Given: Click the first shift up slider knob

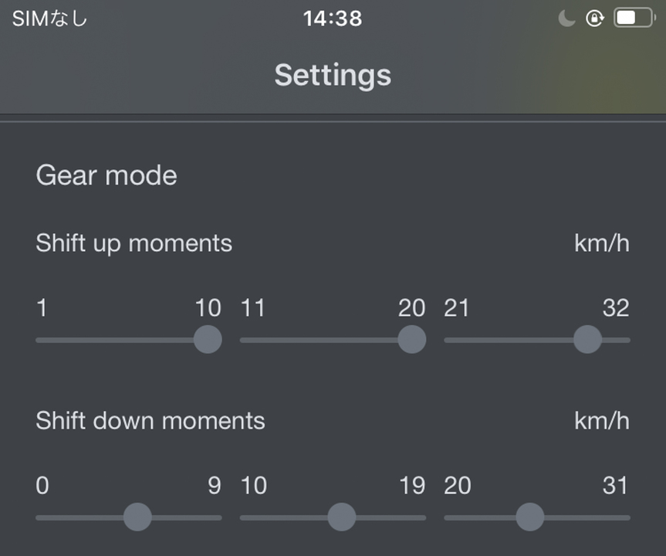Looking at the screenshot, I should (x=208, y=339).
